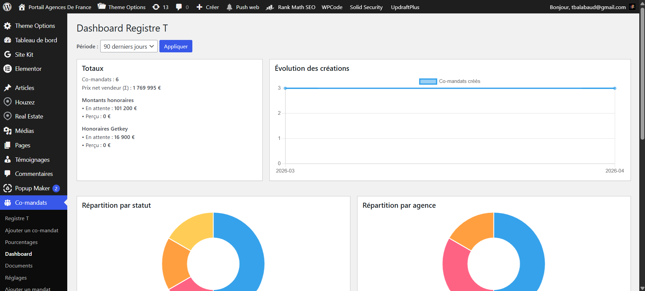The width and height of the screenshot is (645, 291).
Task: Click the Elementor icon in sidebar
Action: coord(7,69)
